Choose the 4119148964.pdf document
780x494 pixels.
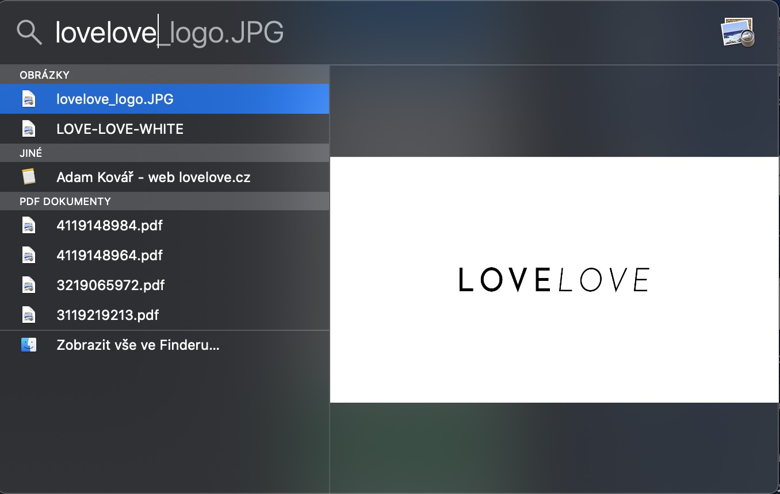pyautogui.click(x=165, y=255)
